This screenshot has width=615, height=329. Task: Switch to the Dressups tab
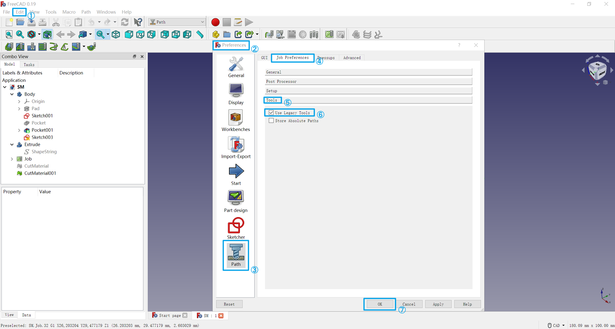point(326,58)
